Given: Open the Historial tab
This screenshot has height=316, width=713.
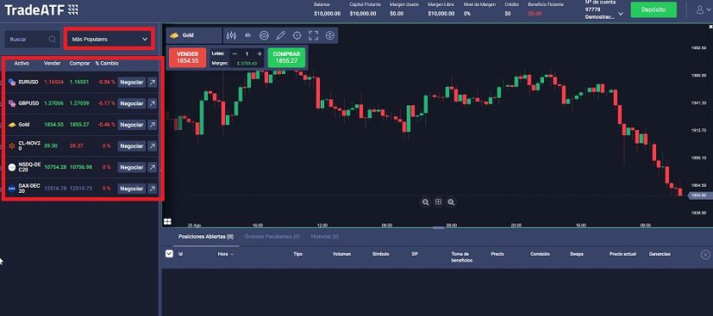Looking at the screenshot, I should [324, 237].
